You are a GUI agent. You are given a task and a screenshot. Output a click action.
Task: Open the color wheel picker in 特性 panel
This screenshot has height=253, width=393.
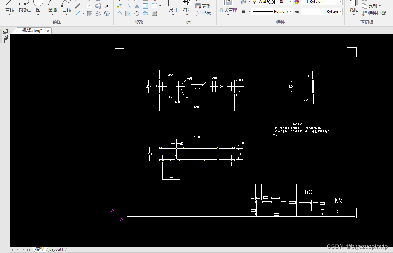point(297,2)
